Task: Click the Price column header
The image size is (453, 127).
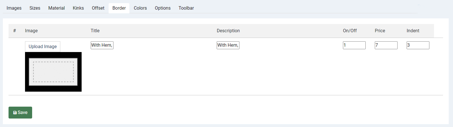Action: (380, 31)
